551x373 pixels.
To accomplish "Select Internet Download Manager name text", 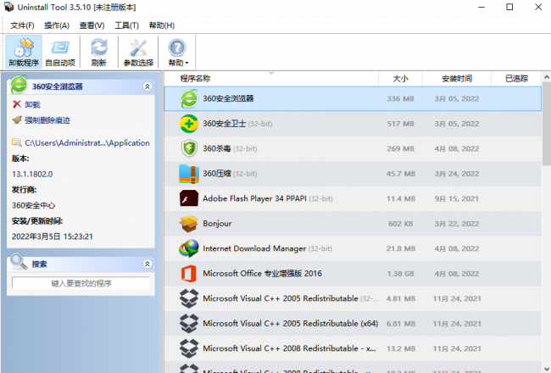I will [x=254, y=248].
